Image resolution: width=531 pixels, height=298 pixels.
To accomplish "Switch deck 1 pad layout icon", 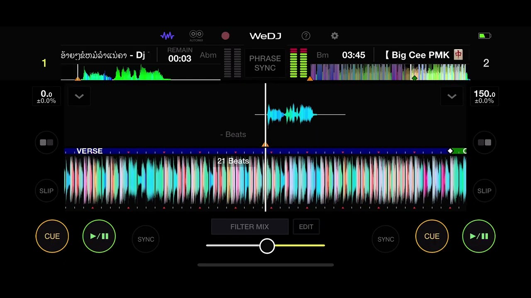I will (x=46, y=142).
